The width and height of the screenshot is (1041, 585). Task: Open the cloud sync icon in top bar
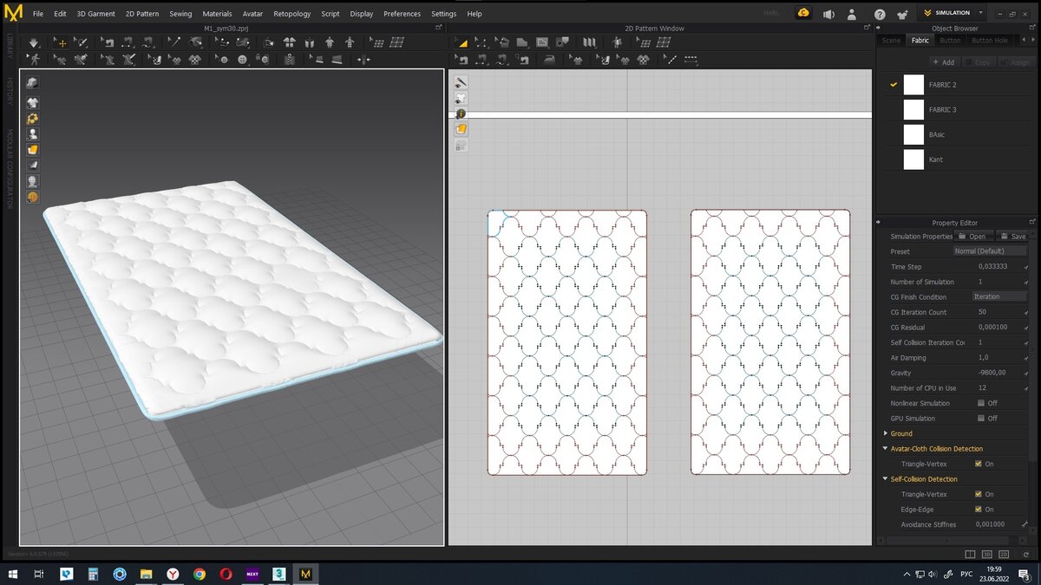[804, 13]
